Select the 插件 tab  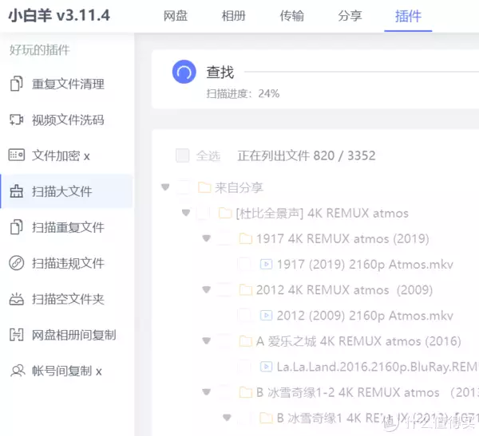coord(408,16)
